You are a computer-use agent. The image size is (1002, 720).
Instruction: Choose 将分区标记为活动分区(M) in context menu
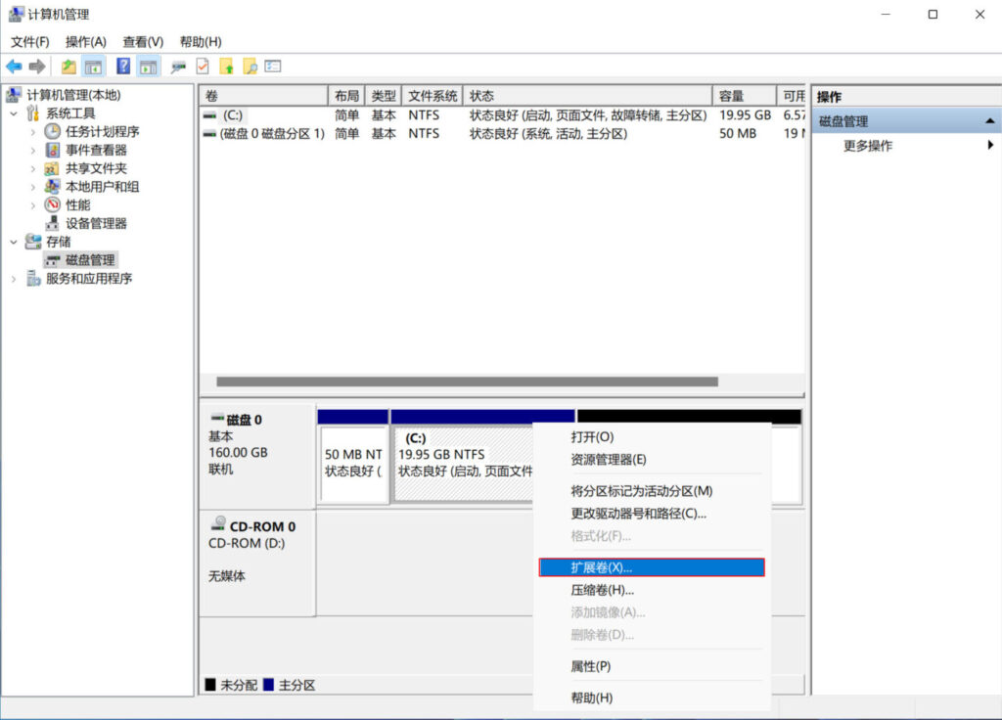pyautogui.click(x=652, y=491)
